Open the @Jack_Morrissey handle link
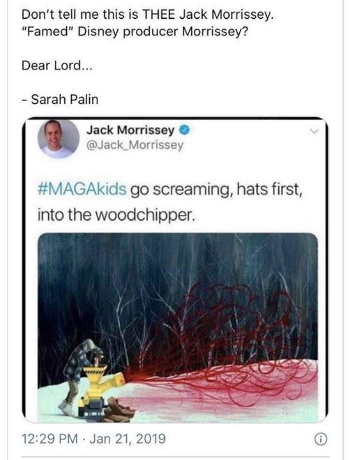 135,145
